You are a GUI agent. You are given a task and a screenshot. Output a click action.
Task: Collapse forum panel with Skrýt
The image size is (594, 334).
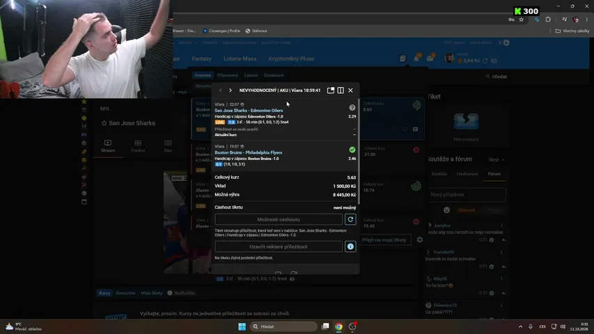[x=497, y=160]
